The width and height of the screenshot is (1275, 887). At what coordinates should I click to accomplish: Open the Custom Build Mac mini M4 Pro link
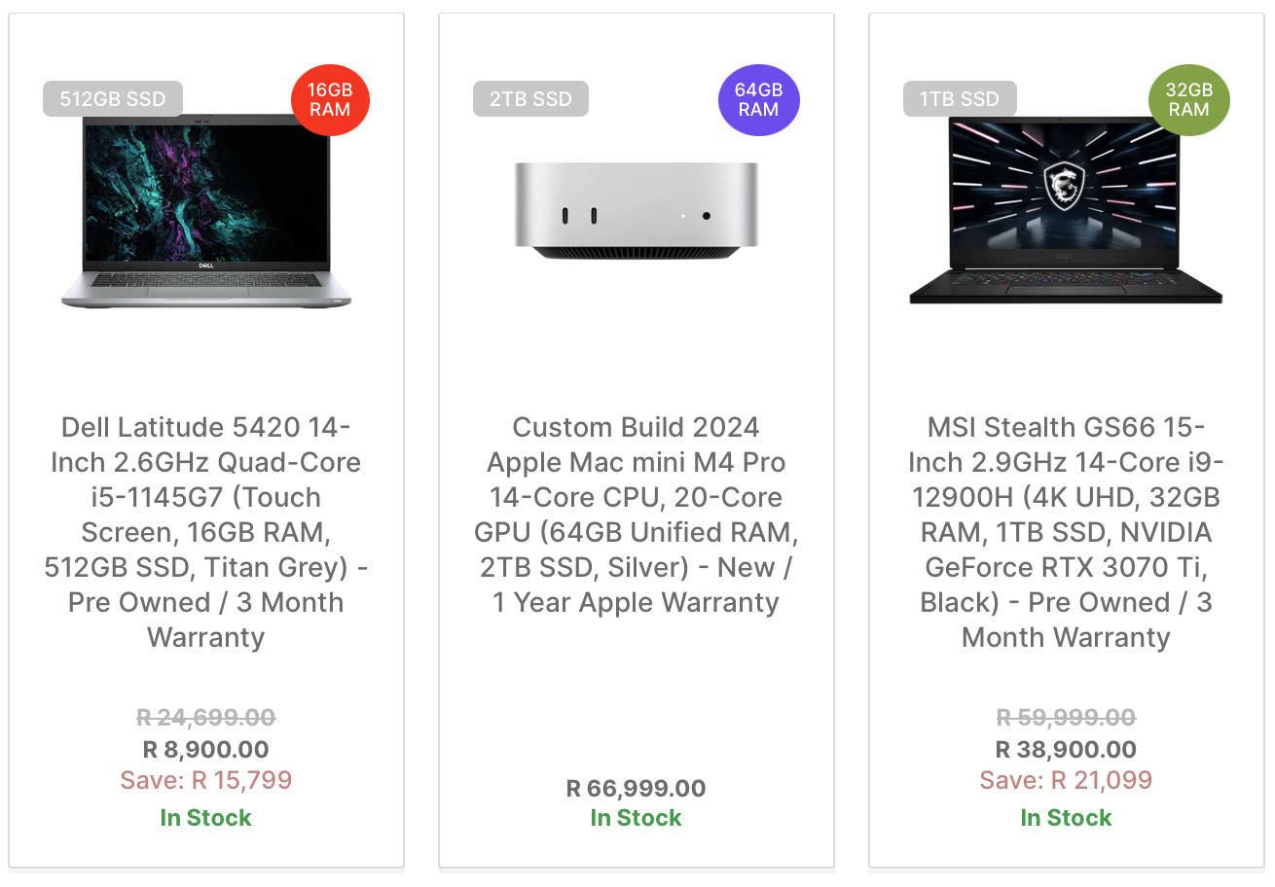click(x=637, y=514)
